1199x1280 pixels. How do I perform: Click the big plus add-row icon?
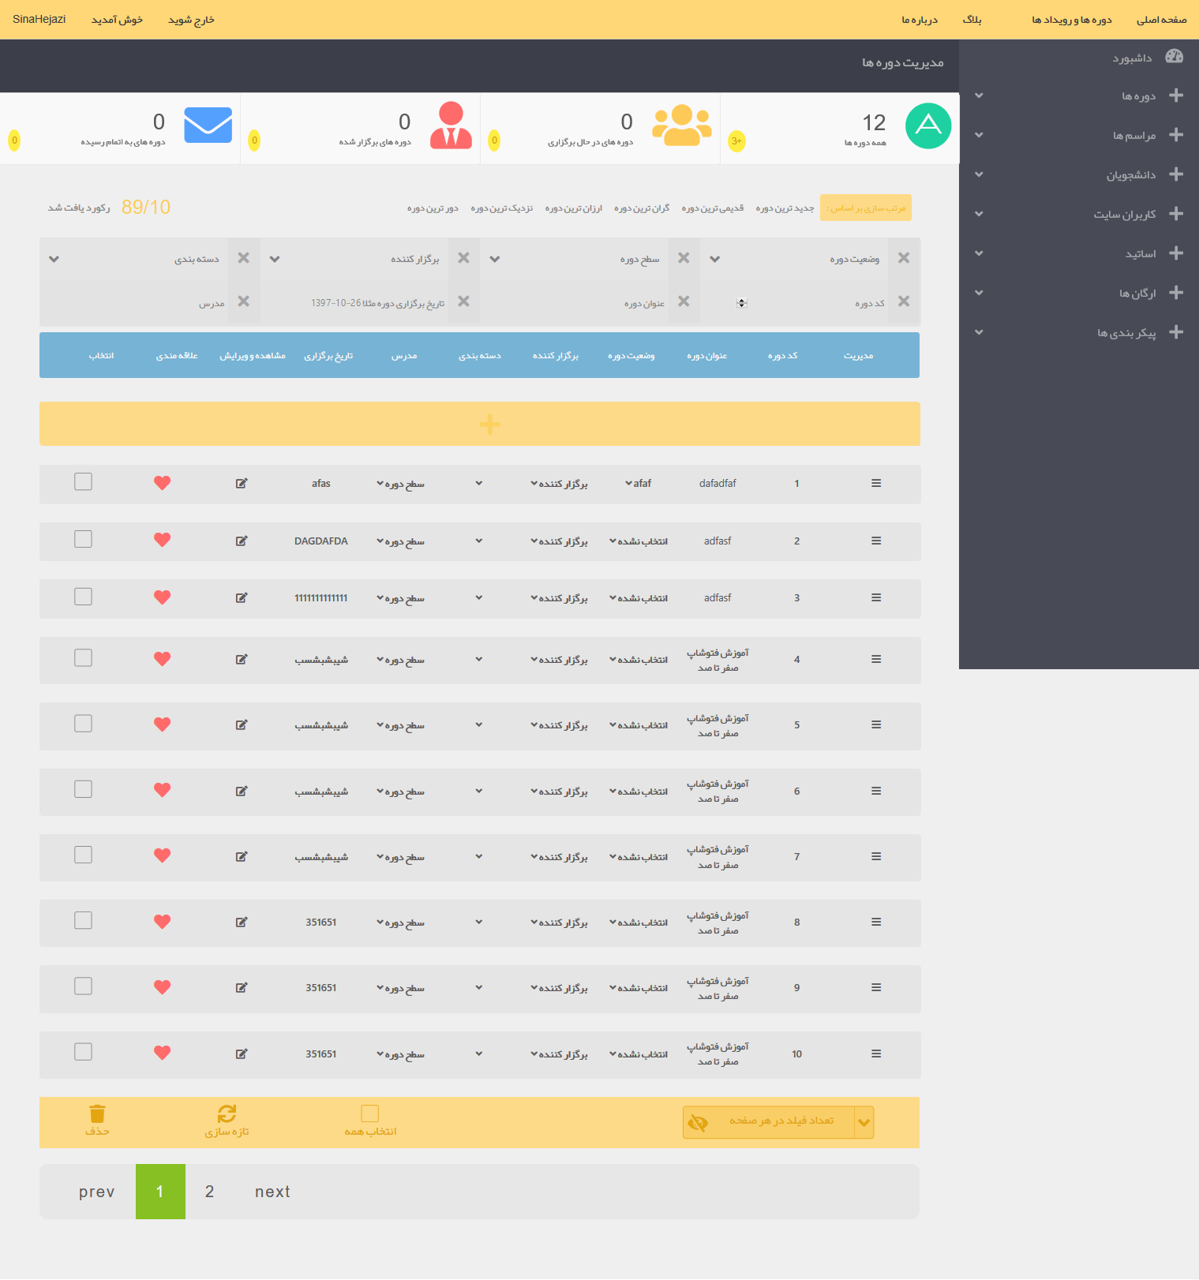(x=489, y=425)
